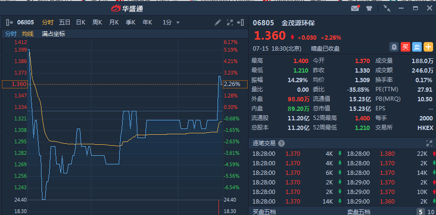Screen dimensions: 436x215
Task: Switch to 年K chart tab
Action: [x=147, y=22]
